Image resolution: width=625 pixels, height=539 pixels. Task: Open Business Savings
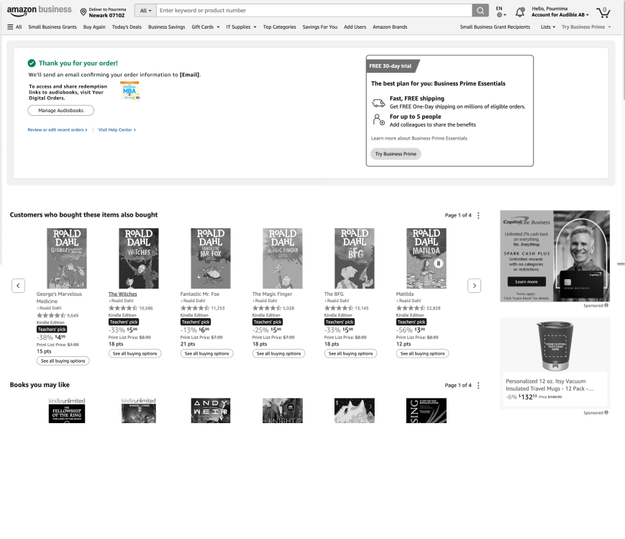coord(167,27)
